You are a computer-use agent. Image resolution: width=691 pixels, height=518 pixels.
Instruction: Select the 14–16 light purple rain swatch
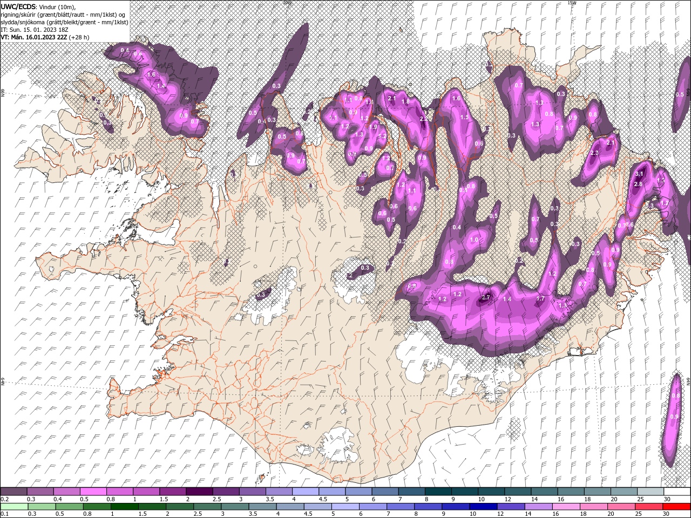pos(538,507)
